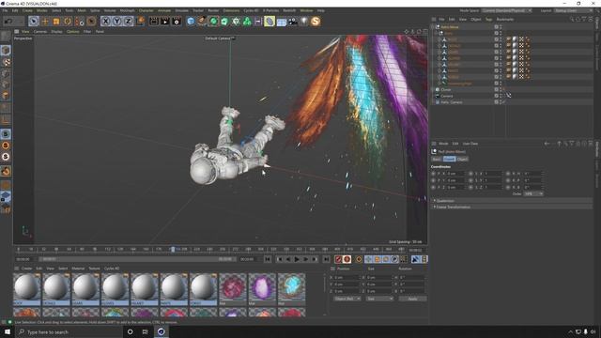Play the animation forward

pyautogui.click(x=297, y=259)
